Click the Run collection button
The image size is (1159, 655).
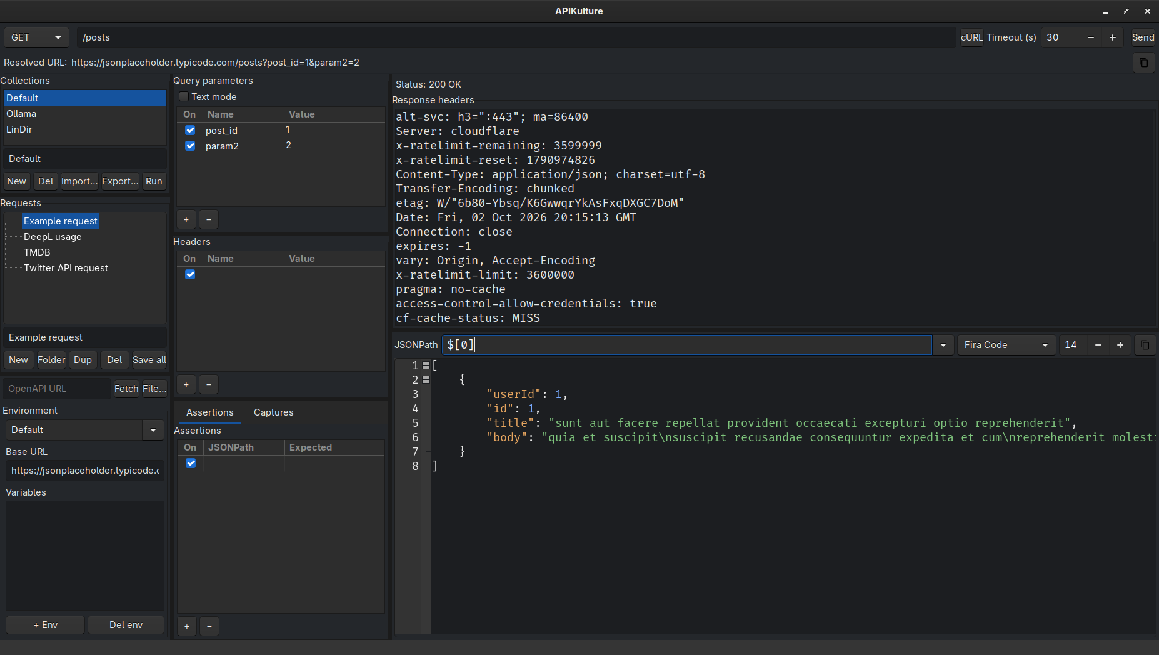154,181
